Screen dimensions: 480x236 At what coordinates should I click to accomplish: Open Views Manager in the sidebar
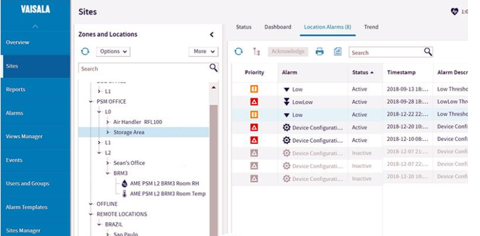coord(35,137)
